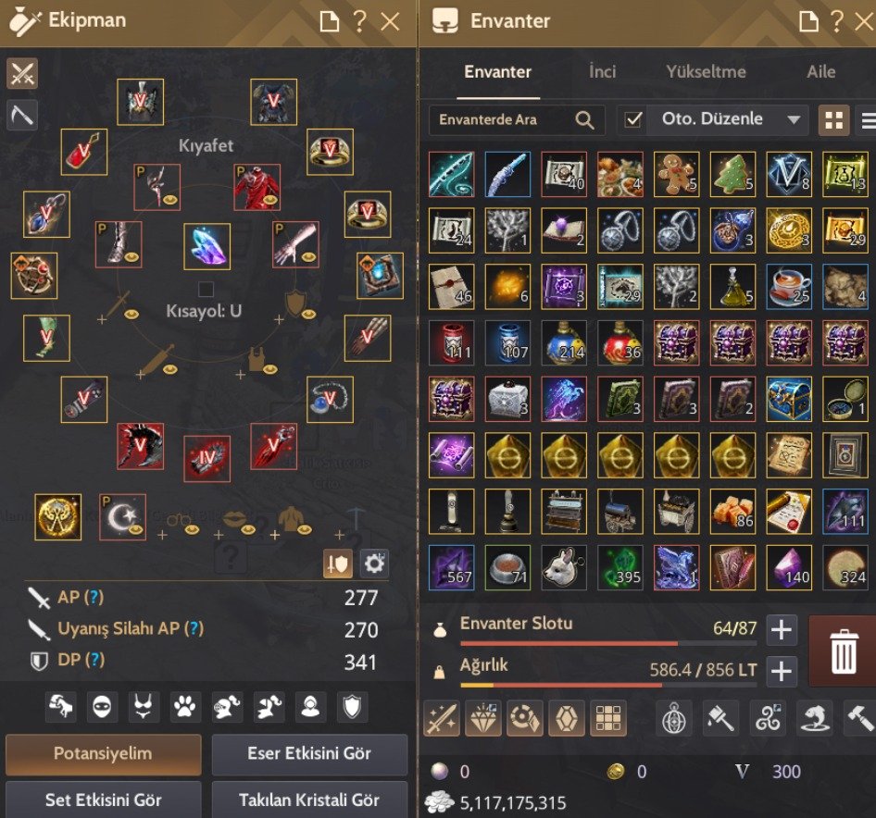Click the Potansiyelim button

[x=104, y=753]
